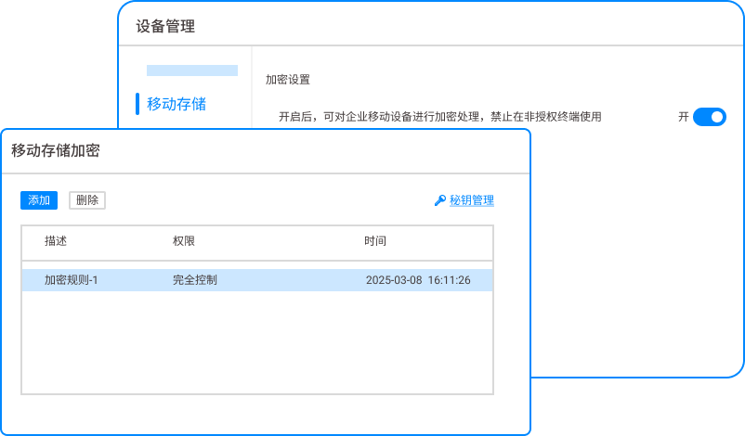Click the light blue placeholder above 移动存储
Image resolution: width=745 pixels, height=436 pixels.
(x=192, y=71)
